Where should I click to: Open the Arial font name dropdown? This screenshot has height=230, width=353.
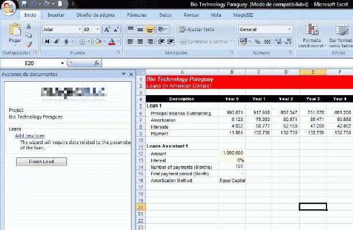tap(79, 29)
